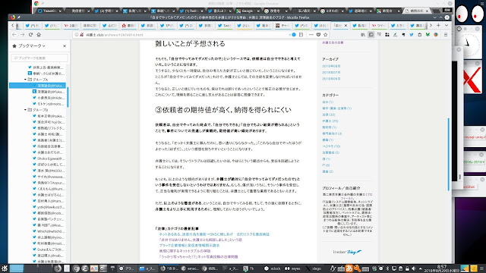Close the bookmarks sidebar
486x273 pixels.
(65, 45)
